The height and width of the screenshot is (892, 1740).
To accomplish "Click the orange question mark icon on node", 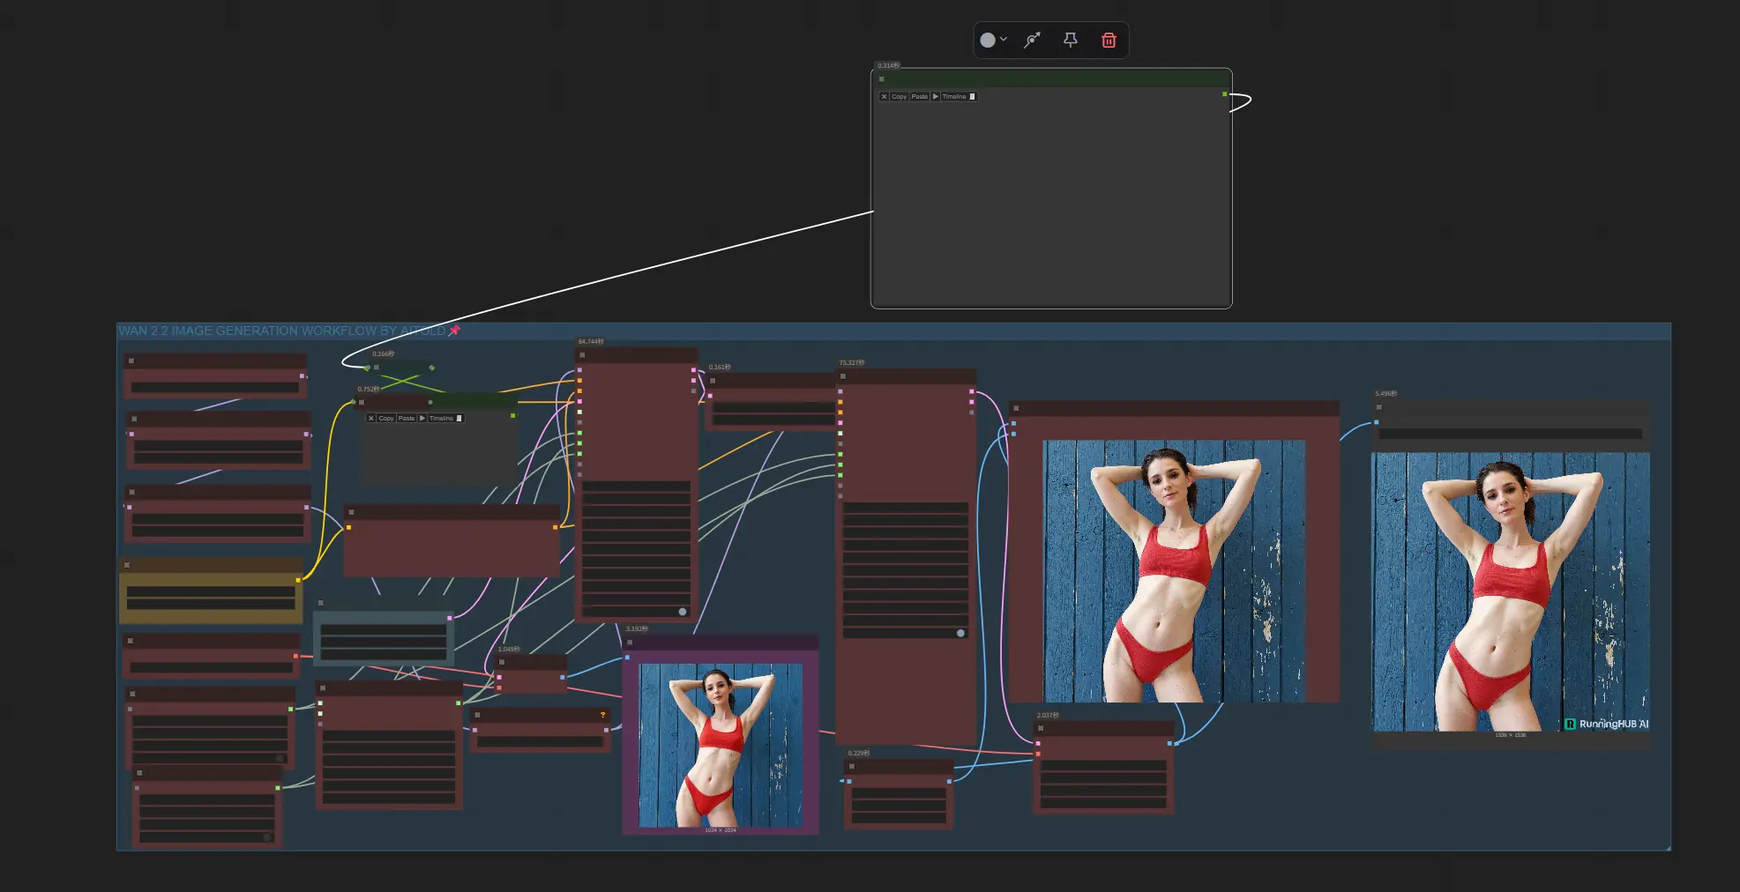I will 603,715.
